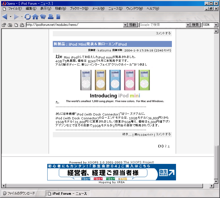
Task: Open the katsuma poster profile link
Action: click(104, 50)
